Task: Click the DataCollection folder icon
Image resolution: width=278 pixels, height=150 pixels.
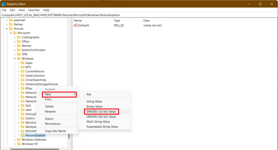Action: point(23,76)
